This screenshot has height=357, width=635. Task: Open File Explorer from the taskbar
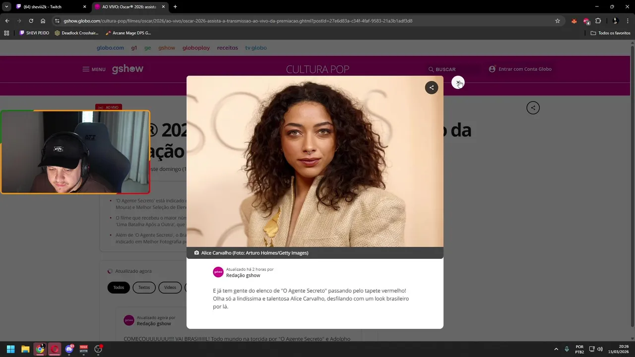pos(25,349)
